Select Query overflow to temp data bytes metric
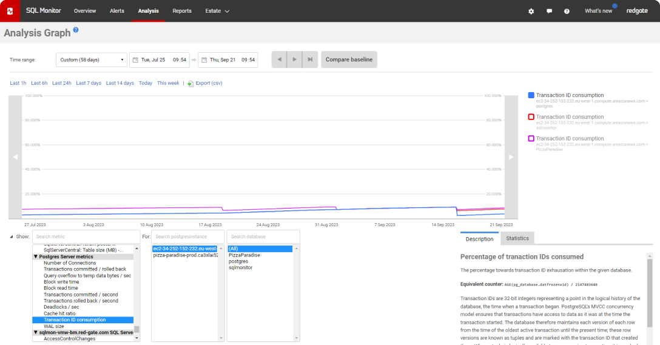Image resolution: width=660 pixels, height=345 pixels. 87,276
